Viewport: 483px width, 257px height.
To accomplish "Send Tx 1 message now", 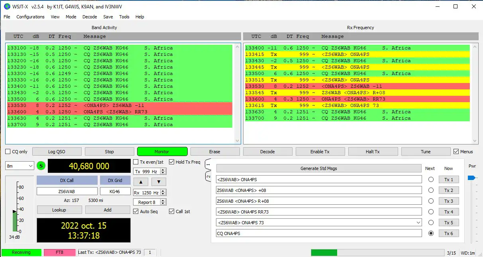I will click(449, 180).
